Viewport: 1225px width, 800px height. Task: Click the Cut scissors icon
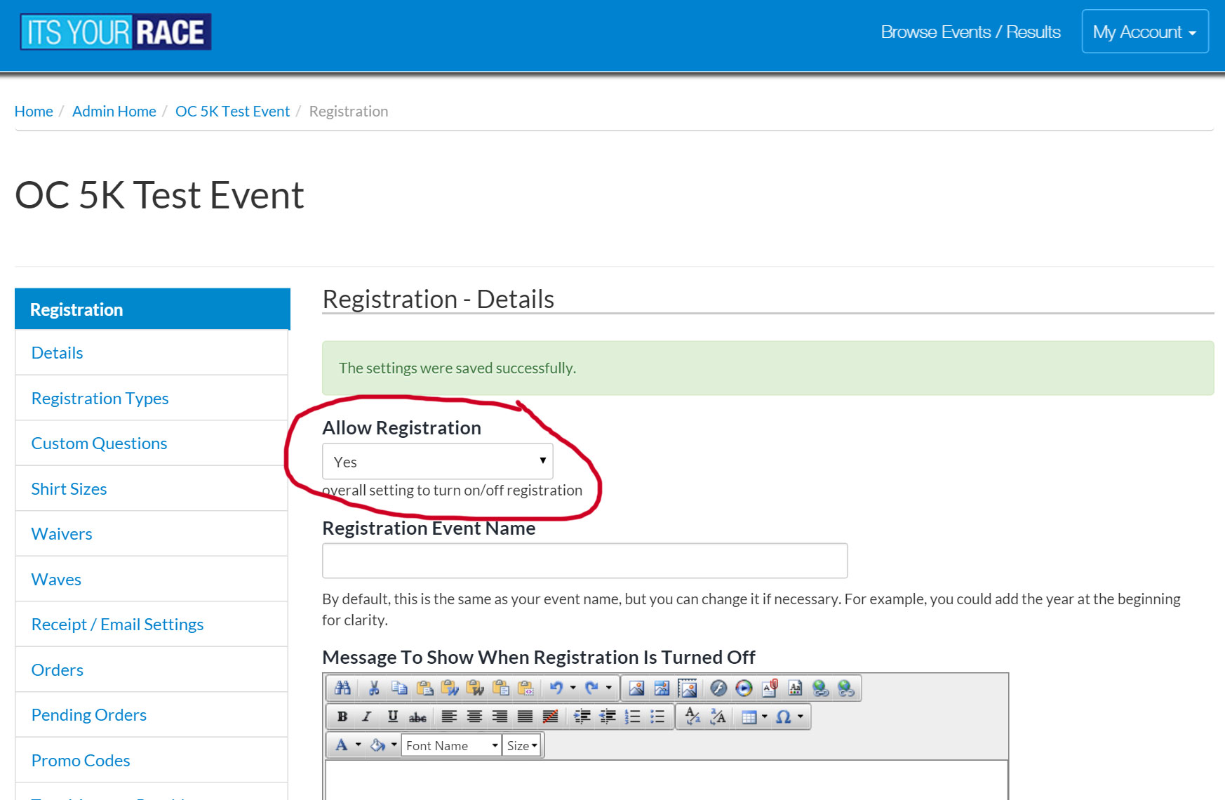click(x=374, y=688)
